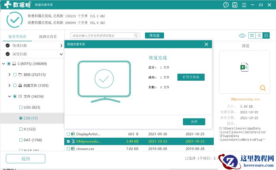Select the CSV (17) tree item text

pyautogui.click(x=31, y=118)
